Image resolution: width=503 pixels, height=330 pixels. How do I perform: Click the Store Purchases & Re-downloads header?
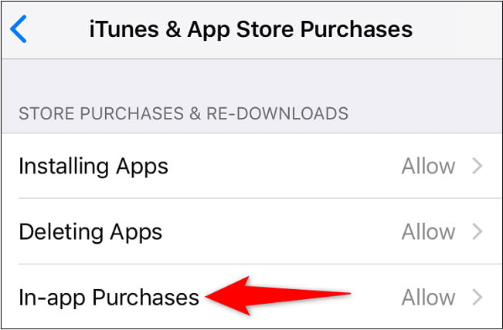(183, 113)
